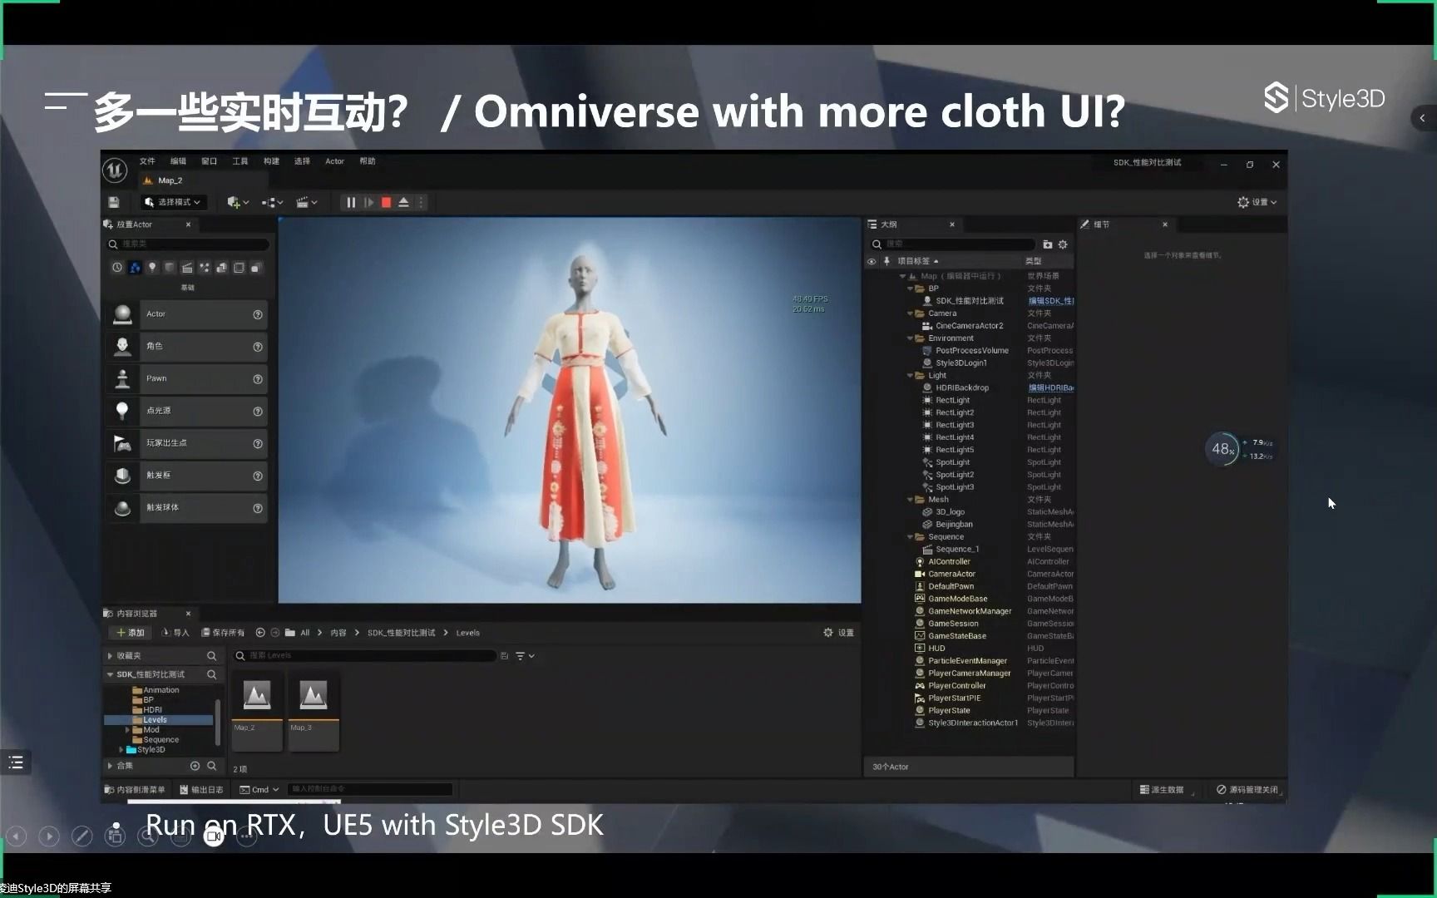The width and height of the screenshot is (1437, 898).
Task: Open content browser 设置 settings
Action: 838,633
